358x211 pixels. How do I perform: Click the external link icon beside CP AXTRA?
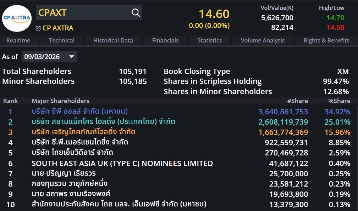click(38, 28)
